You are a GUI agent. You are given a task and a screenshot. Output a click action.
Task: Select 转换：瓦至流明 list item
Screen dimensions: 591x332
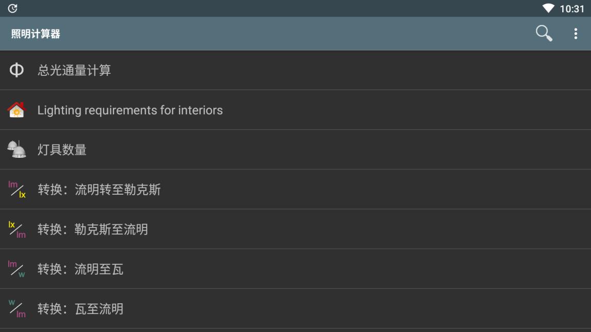coord(81,309)
